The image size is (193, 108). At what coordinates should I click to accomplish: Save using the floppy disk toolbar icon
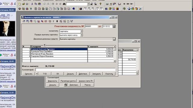[27, 4]
